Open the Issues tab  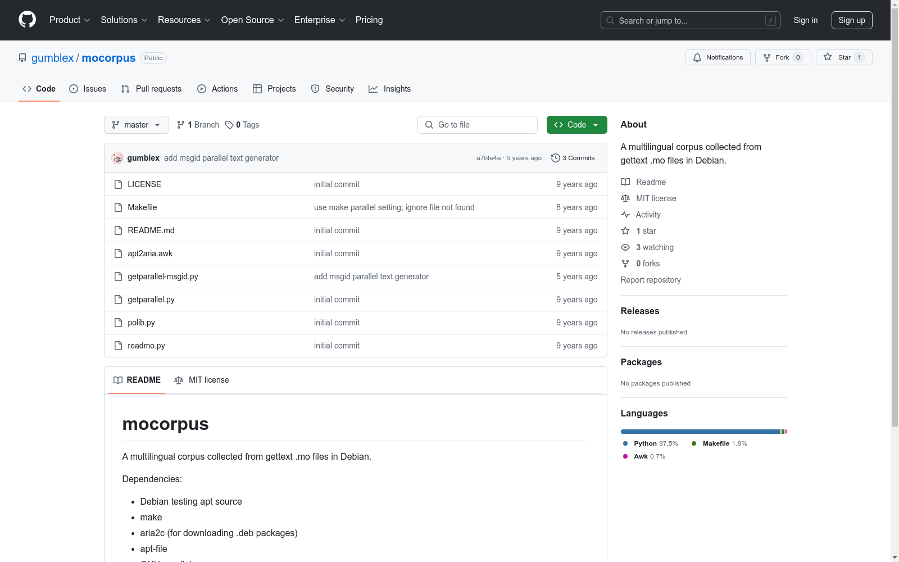coord(88,89)
